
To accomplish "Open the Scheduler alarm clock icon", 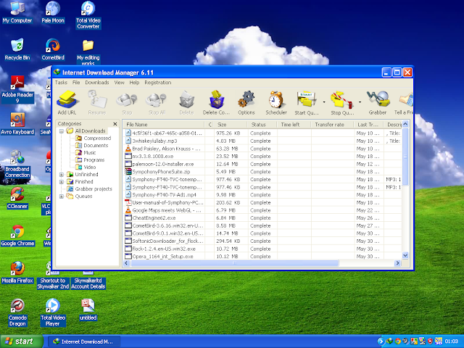I will click(x=275, y=100).
